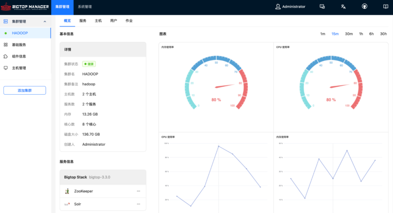Open the Administrator user profile icon
Screen dimensions: 393x213
(x=278, y=7)
